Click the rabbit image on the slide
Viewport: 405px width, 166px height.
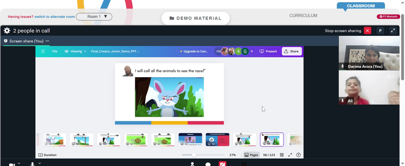(169, 97)
